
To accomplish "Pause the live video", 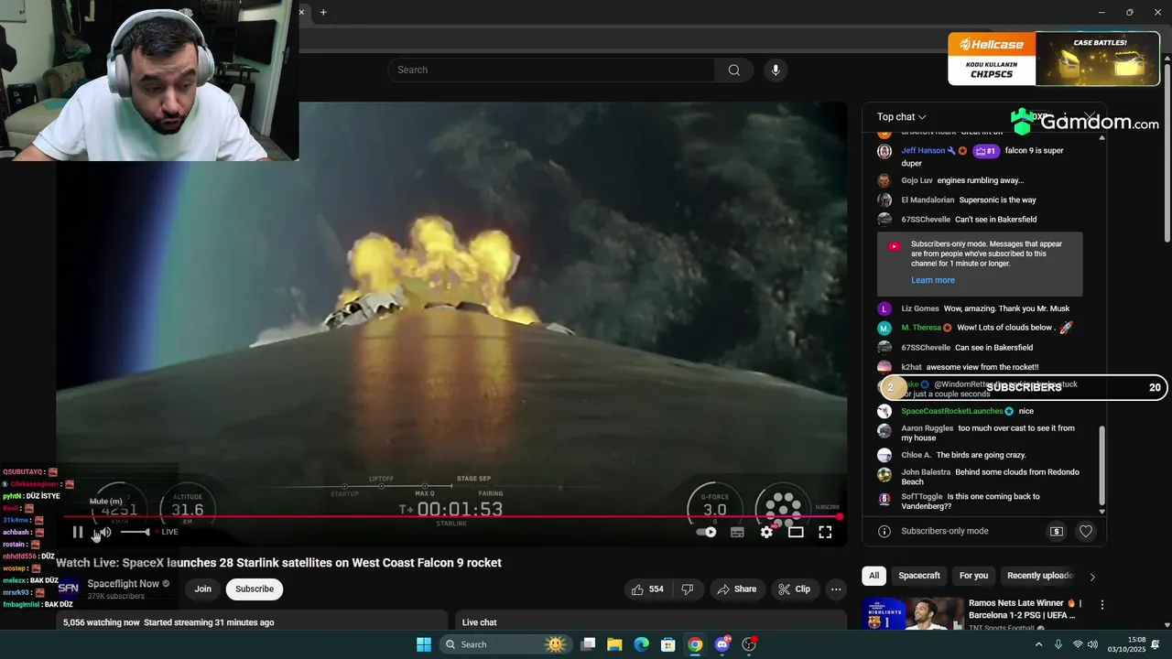I will click(x=78, y=532).
